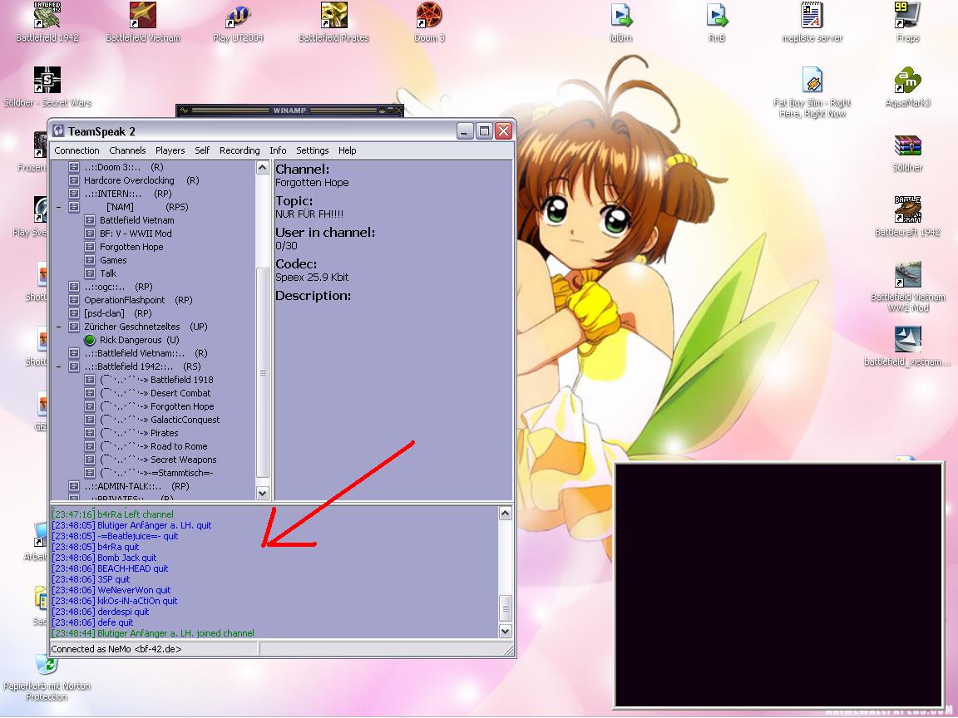
Task: Click the TeamSpeak 2 title bar icon
Action: (59, 130)
